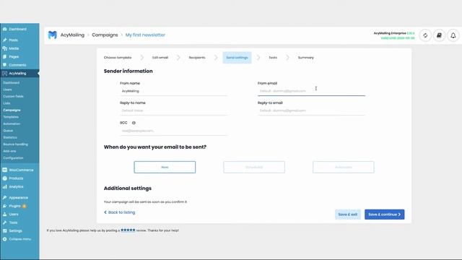Click the Back to listing link
Screen dimensions: 462x260
(120, 212)
